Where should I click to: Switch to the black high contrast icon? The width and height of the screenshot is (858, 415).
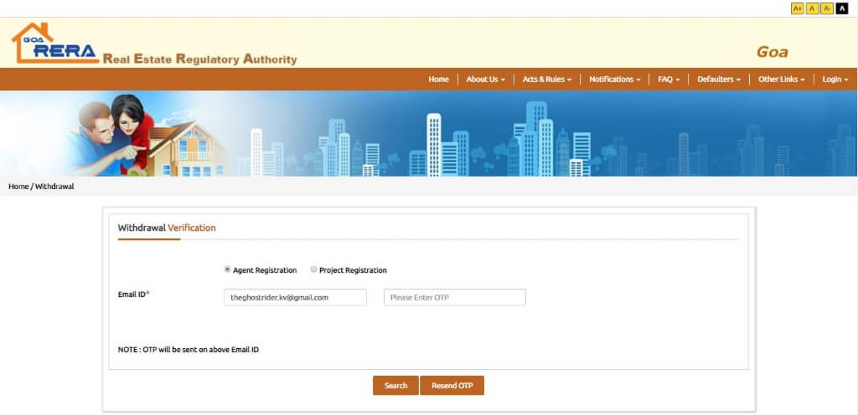pyautogui.click(x=842, y=8)
